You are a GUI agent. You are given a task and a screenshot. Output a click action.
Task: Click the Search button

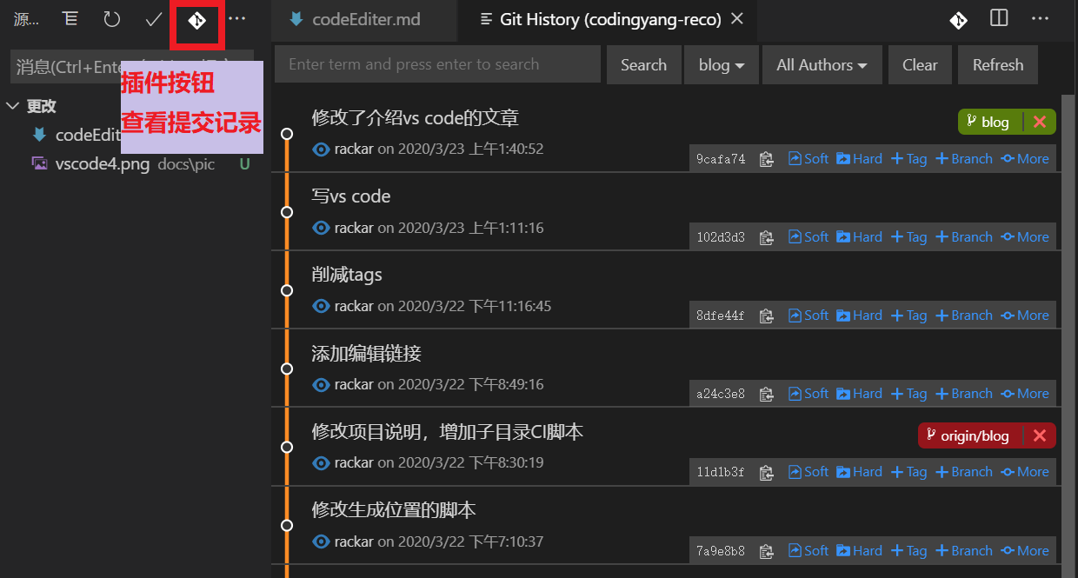coord(643,65)
